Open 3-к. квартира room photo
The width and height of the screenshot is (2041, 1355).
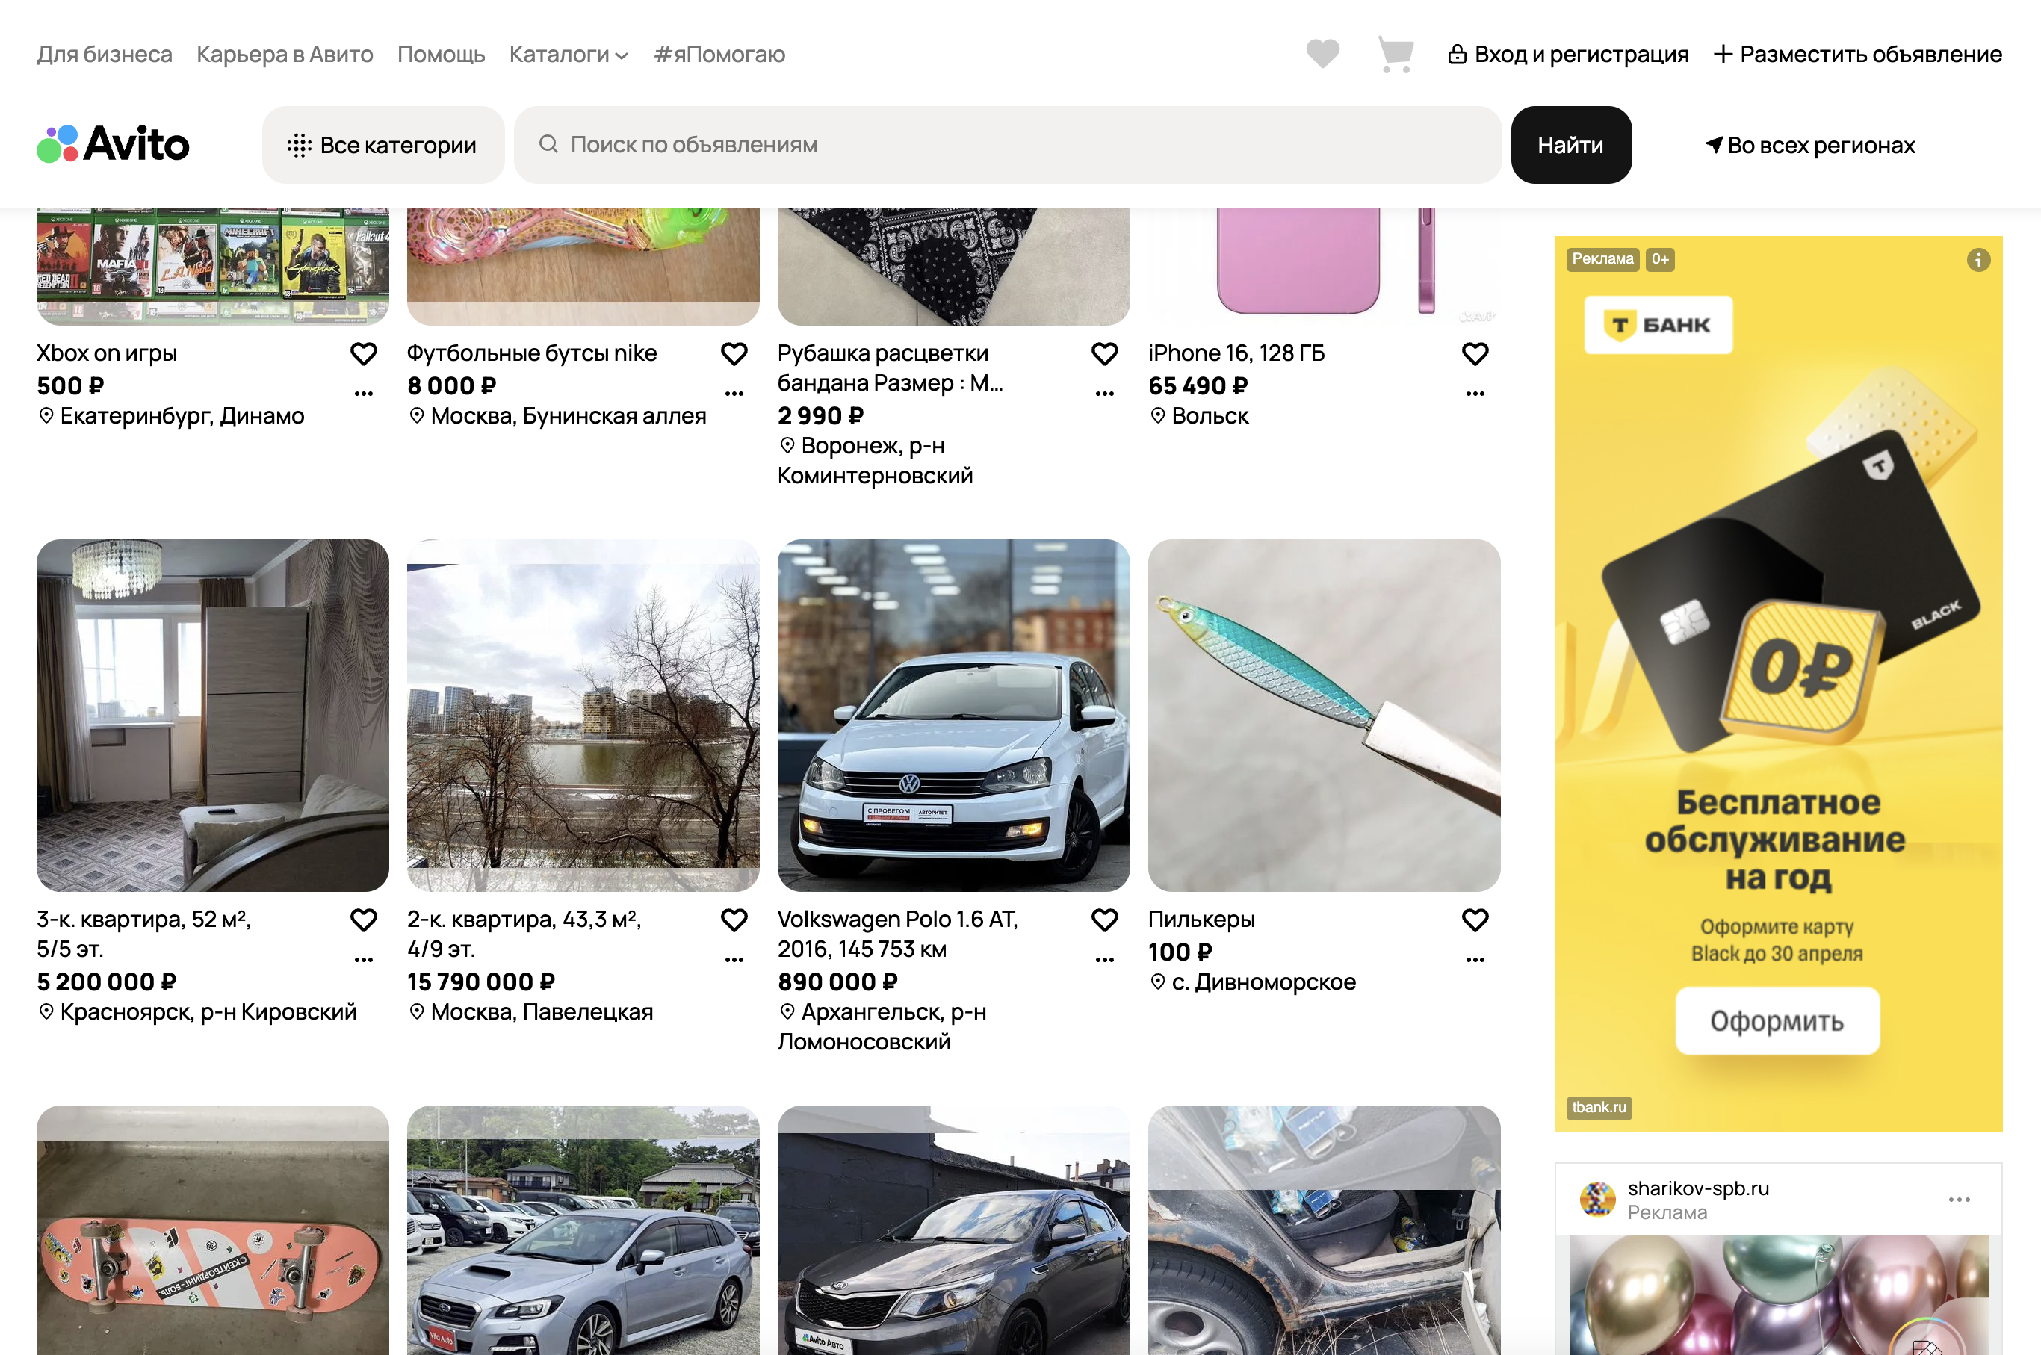pyautogui.click(x=213, y=716)
